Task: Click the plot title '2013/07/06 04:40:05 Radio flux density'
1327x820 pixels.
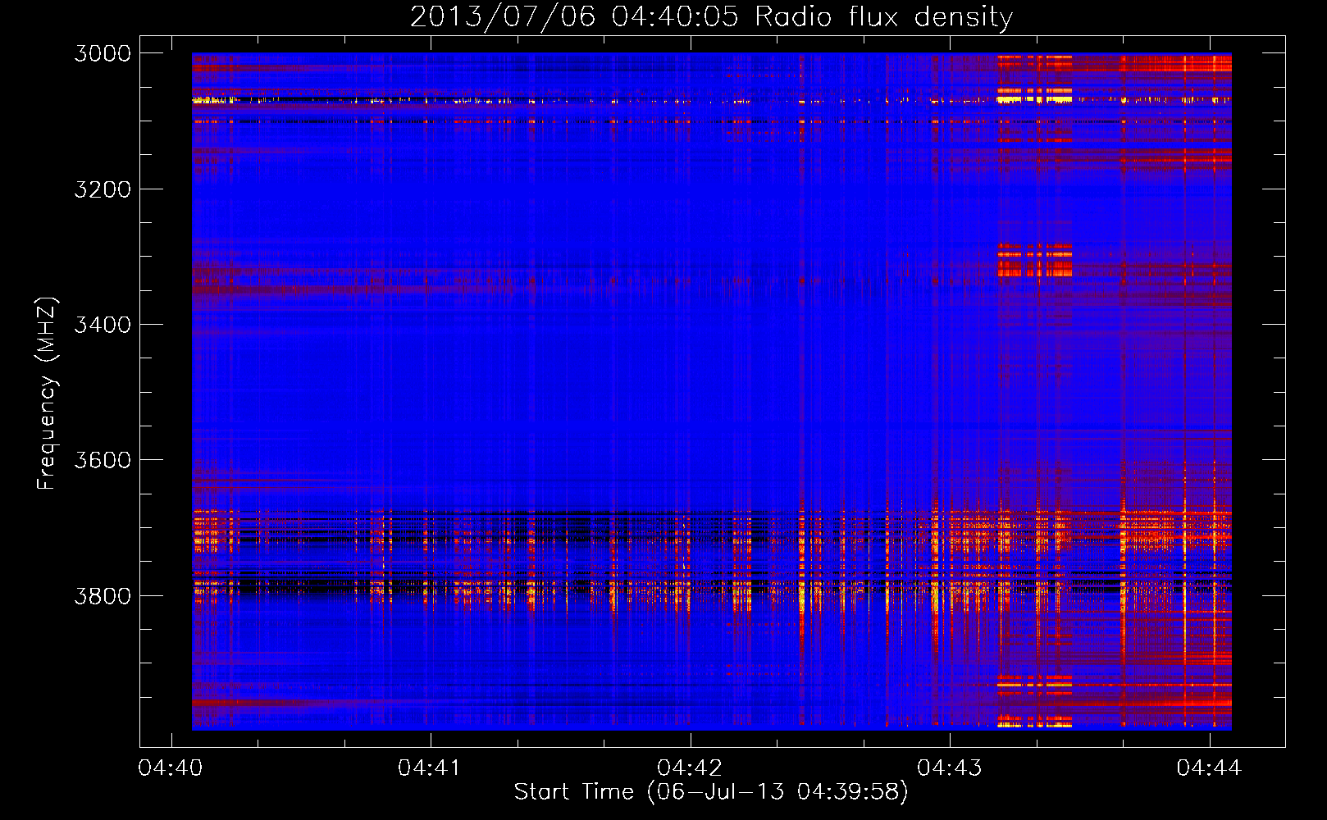Action: pyautogui.click(x=711, y=17)
